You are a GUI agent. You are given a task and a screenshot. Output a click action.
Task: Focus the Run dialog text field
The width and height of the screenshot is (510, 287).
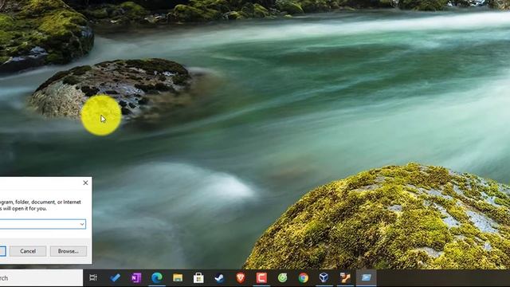click(x=43, y=224)
